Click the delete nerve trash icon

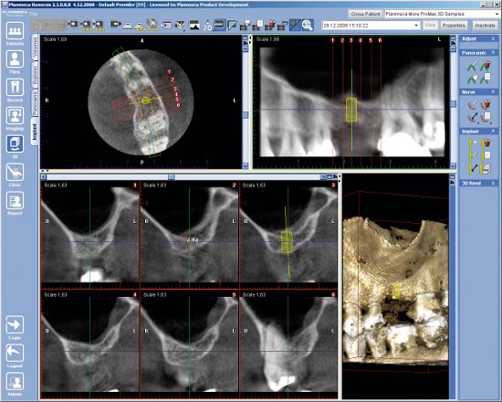click(486, 104)
